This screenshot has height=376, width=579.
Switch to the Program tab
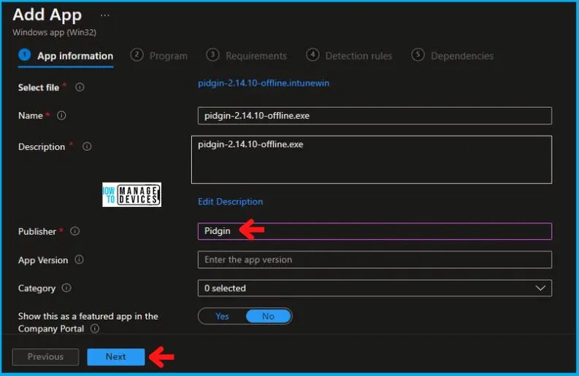point(160,55)
